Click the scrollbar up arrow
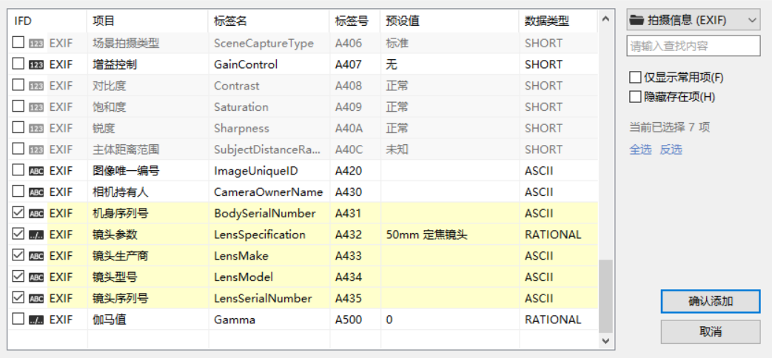This screenshot has height=358, width=772. (605, 18)
